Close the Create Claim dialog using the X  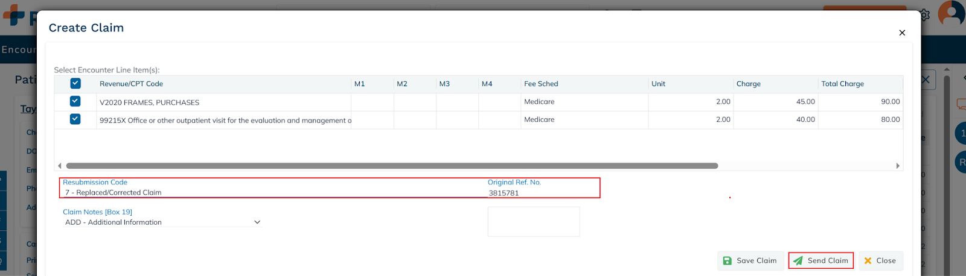902,33
